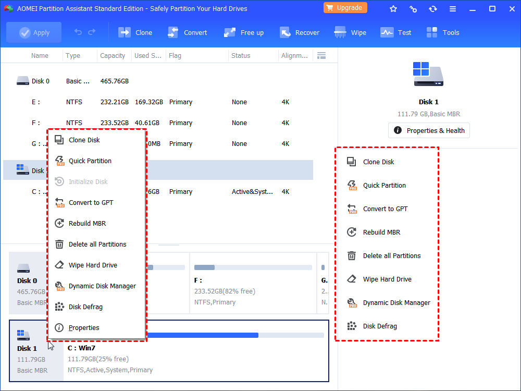The image size is (521, 391).
Task: Open the column settings list icon
Action: pyautogui.click(x=321, y=56)
